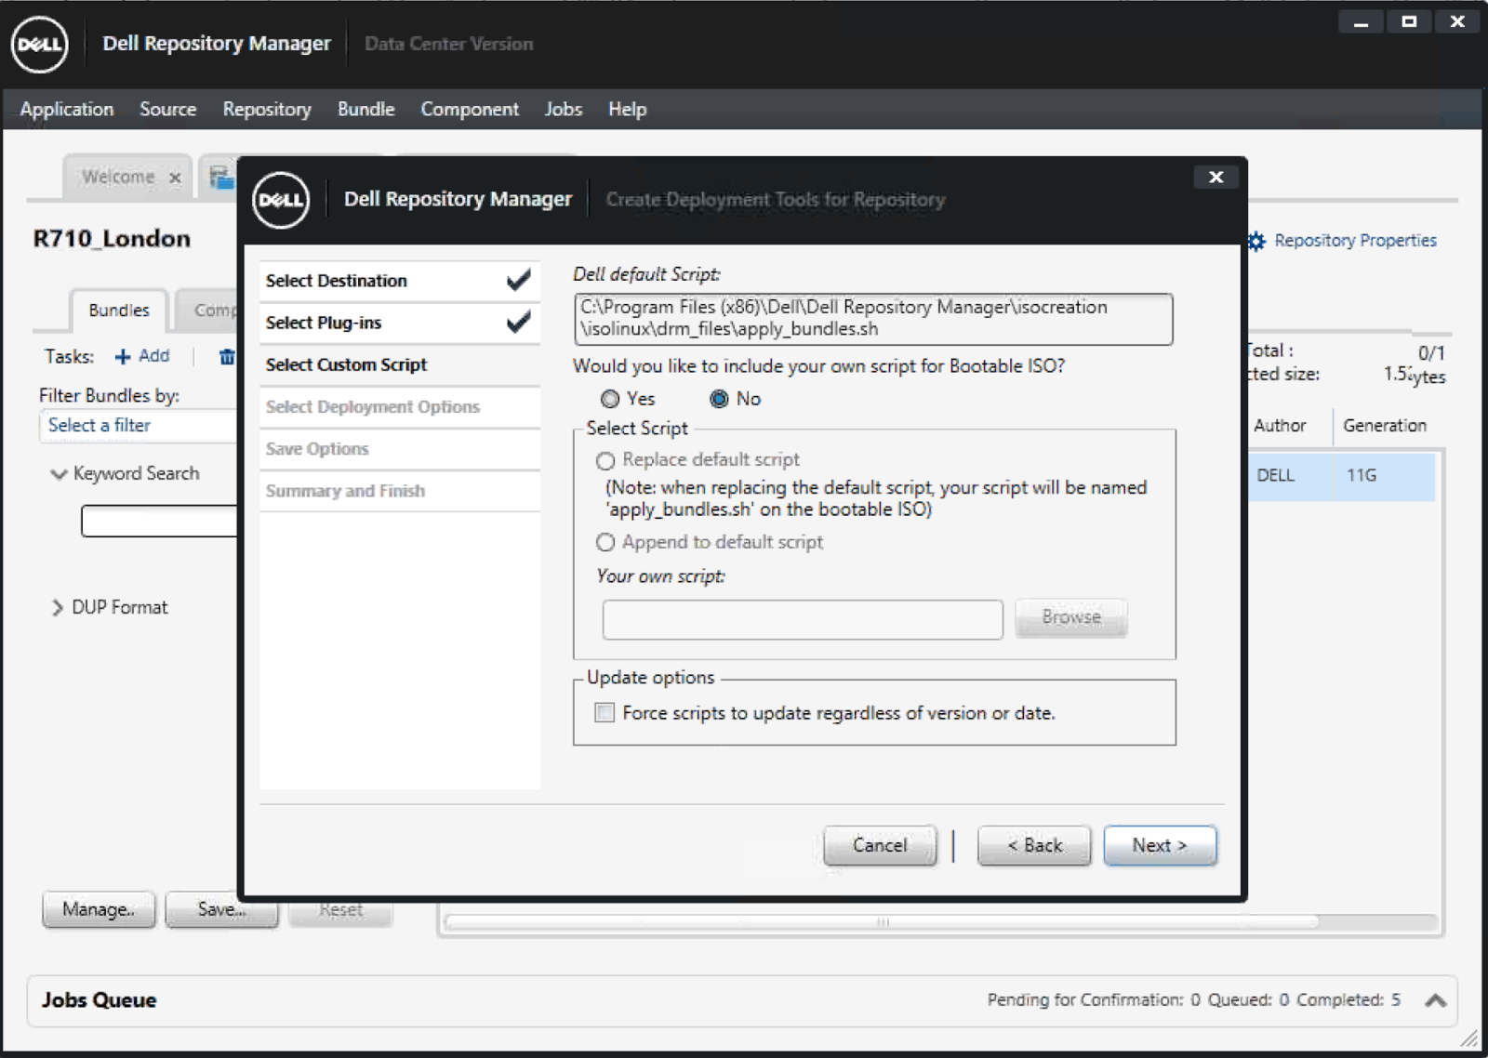This screenshot has height=1058, width=1488.
Task: Click the checkmark beside Select Plug-ins step
Action: tap(519, 323)
